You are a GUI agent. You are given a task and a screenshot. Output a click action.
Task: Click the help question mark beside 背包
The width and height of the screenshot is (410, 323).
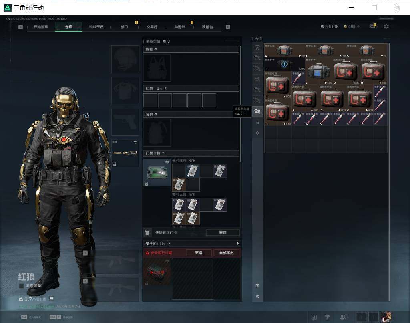pyautogui.click(x=156, y=114)
